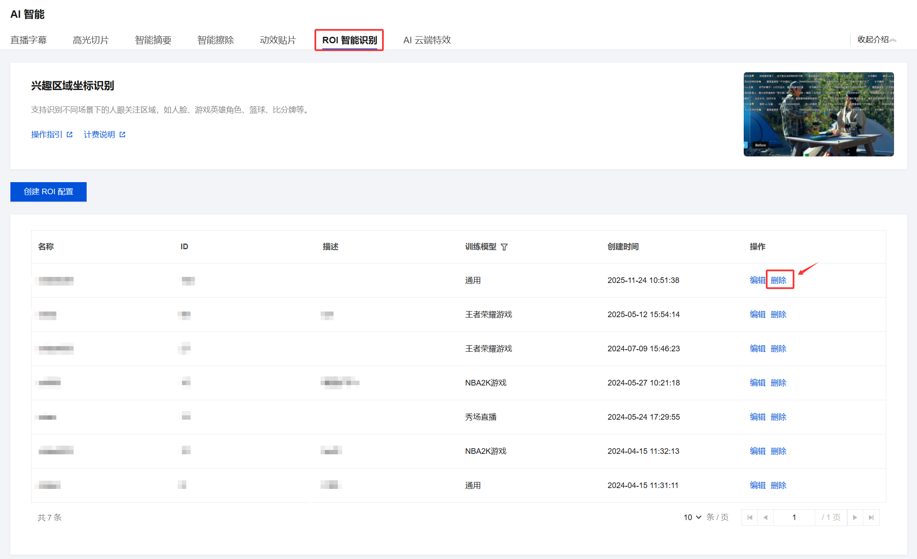Open the 智能擦除 tab
This screenshot has height=559, width=917.
point(216,40)
